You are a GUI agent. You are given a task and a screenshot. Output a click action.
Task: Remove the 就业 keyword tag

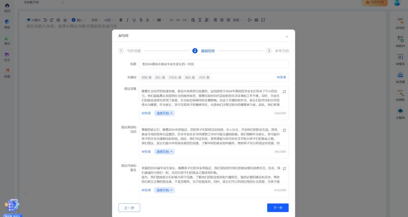(193, 78)
